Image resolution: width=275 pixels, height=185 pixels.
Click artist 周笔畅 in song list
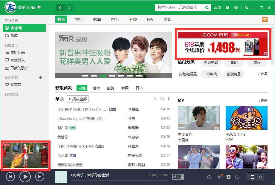click(133, 128)
